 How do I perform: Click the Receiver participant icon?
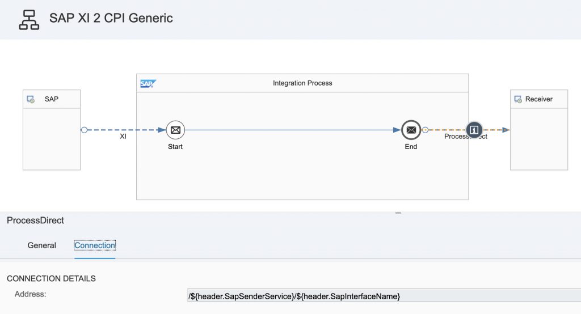(x=518, y=99)
